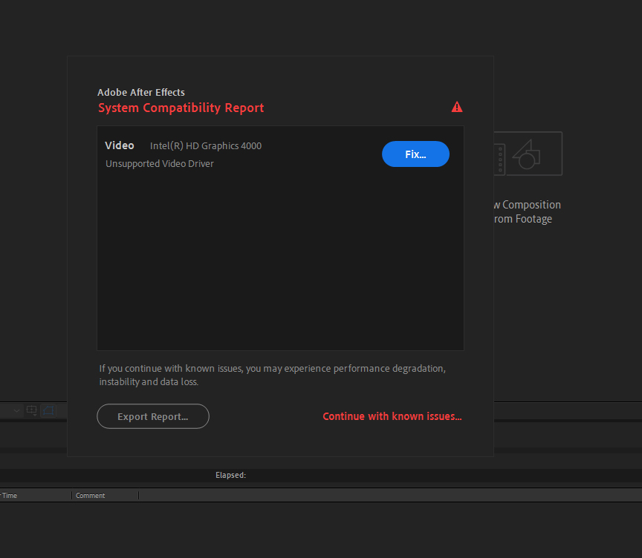
Task: Click Intel(R) HD Graphics 4000 text
Action: coord(206,146)
